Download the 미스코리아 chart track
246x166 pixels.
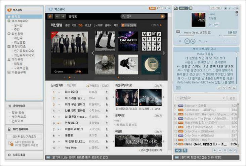(107, 92)
